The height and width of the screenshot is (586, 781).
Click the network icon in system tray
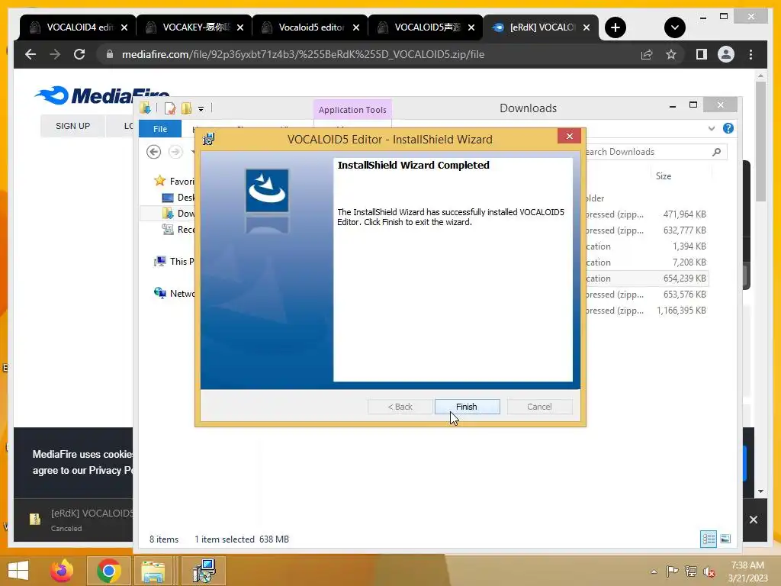[690, 571]
